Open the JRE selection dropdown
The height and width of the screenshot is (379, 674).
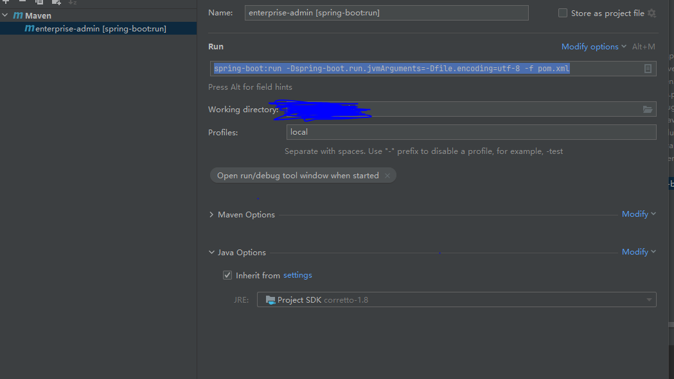pyautogui.click(x=648, y=299)
